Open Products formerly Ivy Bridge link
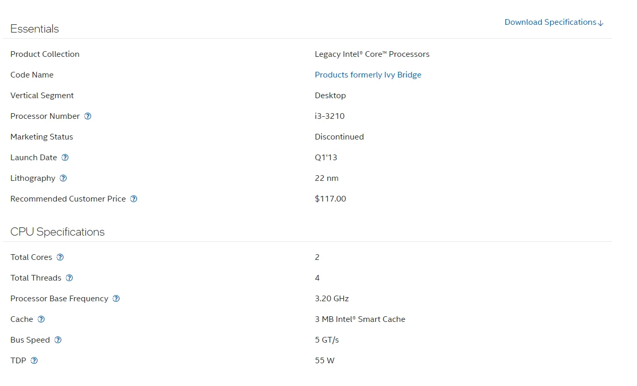Viewport: 637px width, 386px height. [x=368, y=75]
